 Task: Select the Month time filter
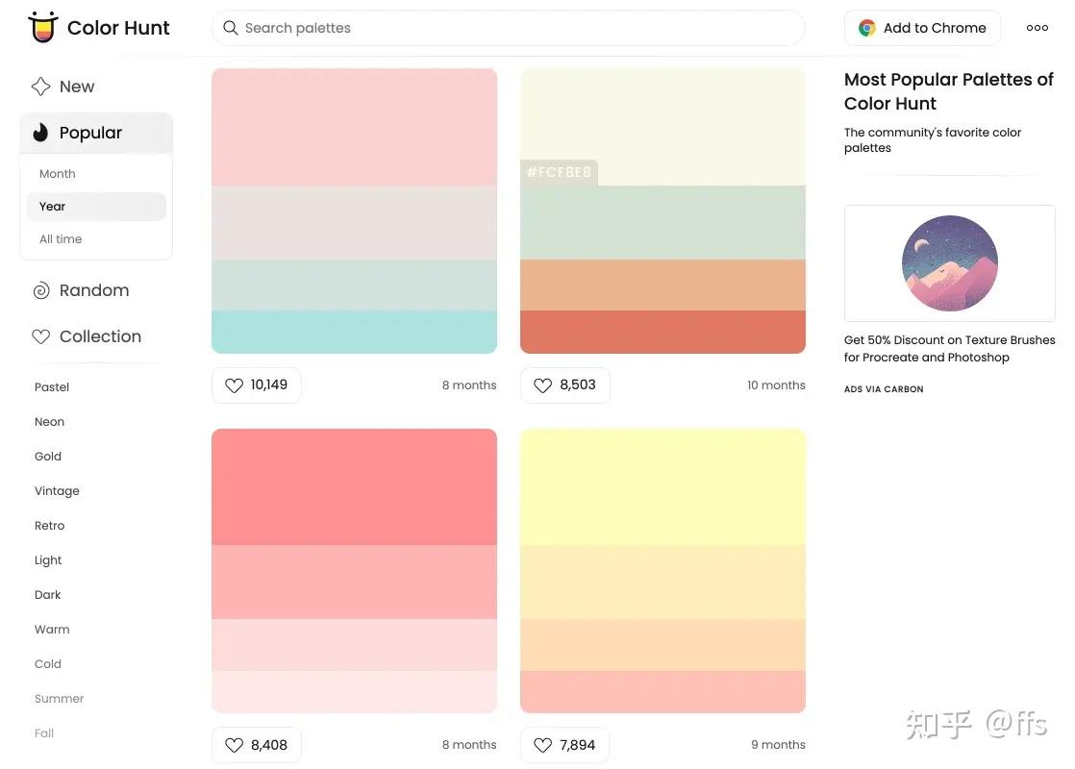(58, 174)
